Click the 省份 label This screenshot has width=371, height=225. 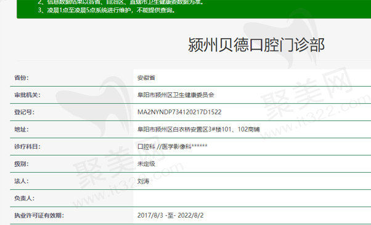point(22,77)
